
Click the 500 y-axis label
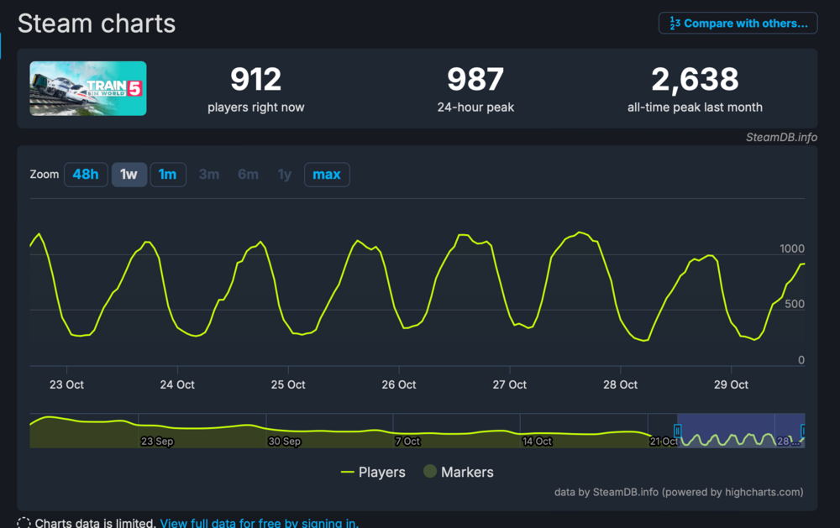click(795, 304)
